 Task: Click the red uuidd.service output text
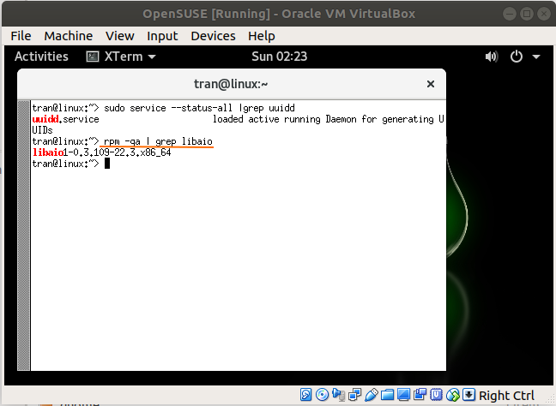(x=65, y=119)
